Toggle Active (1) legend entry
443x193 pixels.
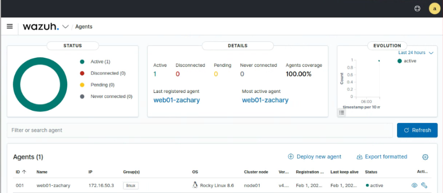coord(101,62)
